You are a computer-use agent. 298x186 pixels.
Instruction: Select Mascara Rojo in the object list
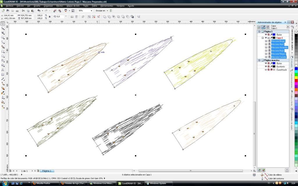pos(277,51)
